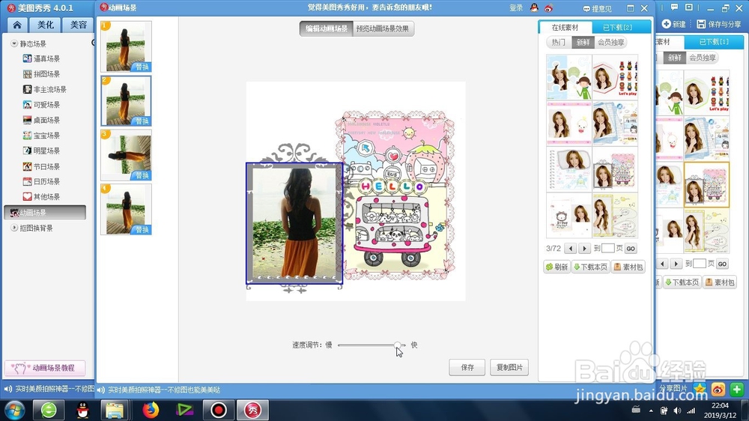Click GO page button in dialog
This screenshot has height=421, width=749.
[x=631, y=249]
